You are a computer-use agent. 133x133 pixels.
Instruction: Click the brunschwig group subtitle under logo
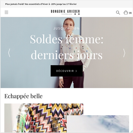[67, 14]
